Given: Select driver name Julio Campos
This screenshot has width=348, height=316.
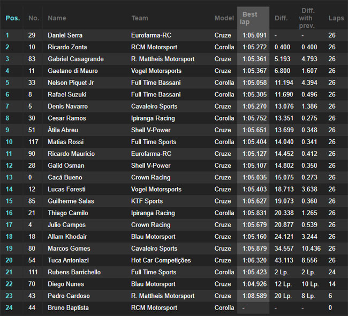Looking at the screenshot, I should 66,225.
